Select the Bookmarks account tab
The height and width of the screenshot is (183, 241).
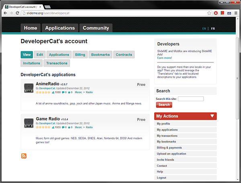pyautogui.click(x=100, y=55)
